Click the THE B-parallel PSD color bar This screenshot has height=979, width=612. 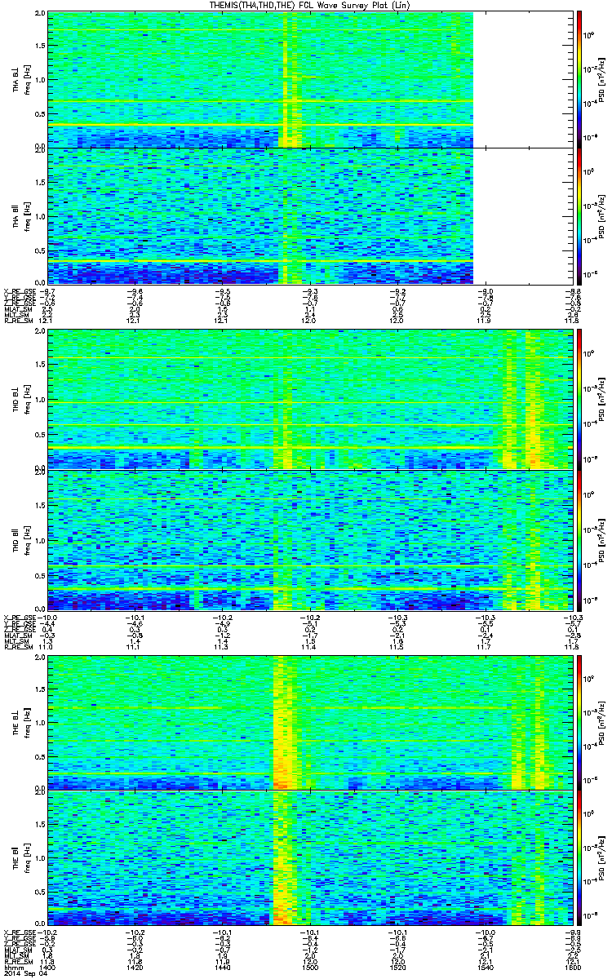[x=579, y=857]
